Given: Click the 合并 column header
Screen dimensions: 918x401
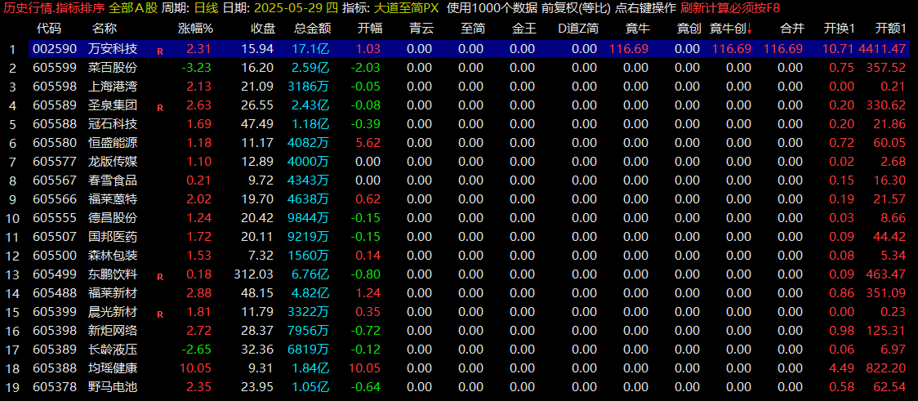Looking at the screenshot, I should [792, 28].
